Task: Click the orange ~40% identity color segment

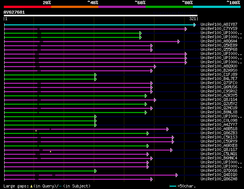Action: 75,7
